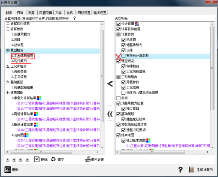Toggle the 计算参数 group tri-state checkbox
Image resolution: width=218 pixels, height=177 pixels.
pyautogui.click(x=118, y=35)
